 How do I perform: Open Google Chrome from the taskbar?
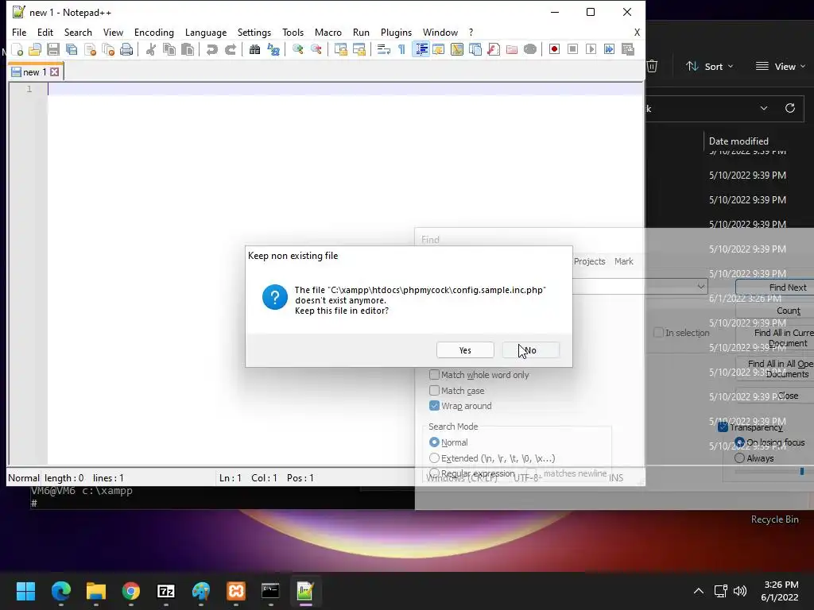tap(131, 591)
